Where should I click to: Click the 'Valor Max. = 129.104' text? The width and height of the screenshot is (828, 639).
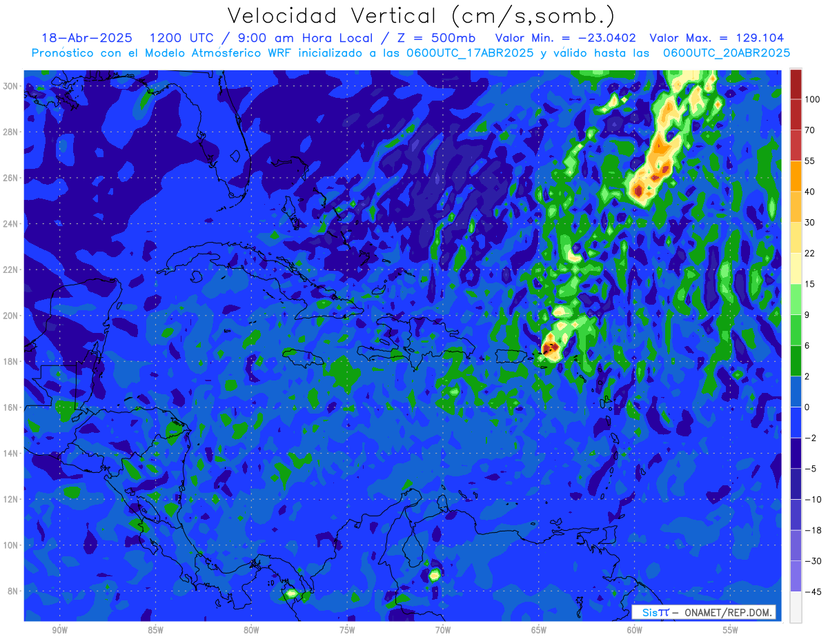717,38
